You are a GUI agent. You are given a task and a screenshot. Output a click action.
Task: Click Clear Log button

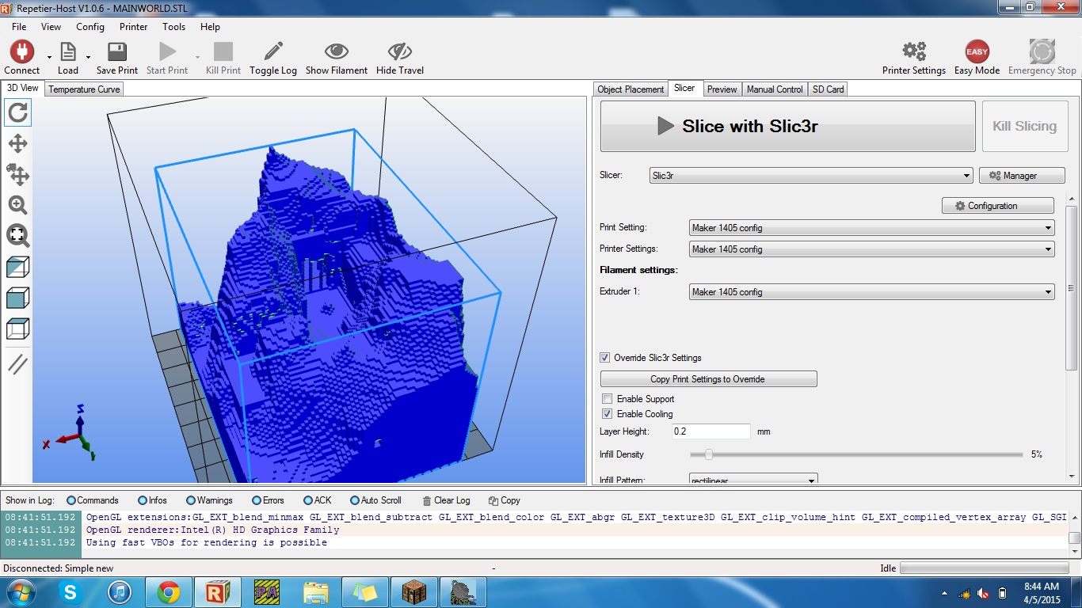[x=446, y=500]
